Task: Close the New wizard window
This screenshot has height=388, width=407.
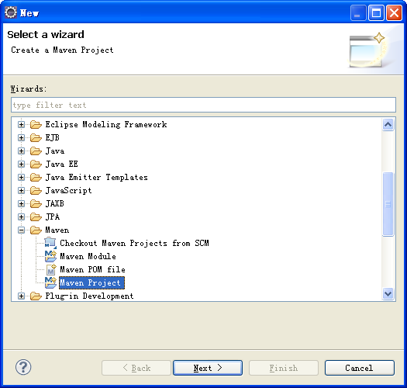Action: click(394, 12)
